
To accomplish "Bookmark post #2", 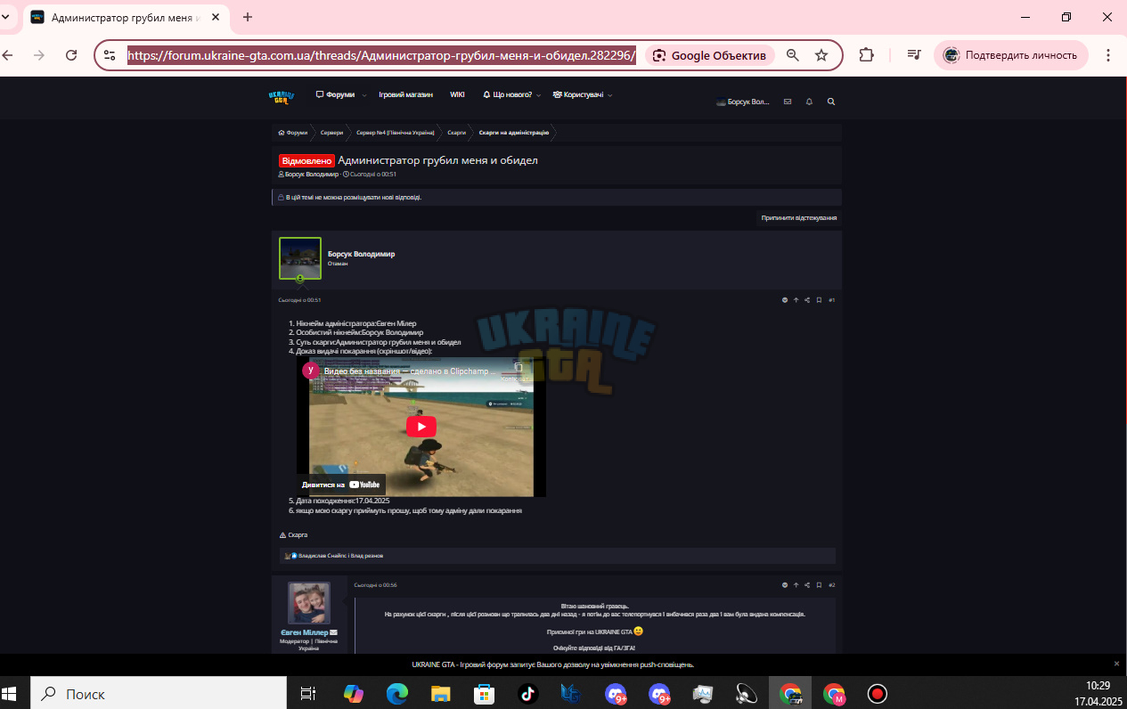I will click(x=819, y=585).
